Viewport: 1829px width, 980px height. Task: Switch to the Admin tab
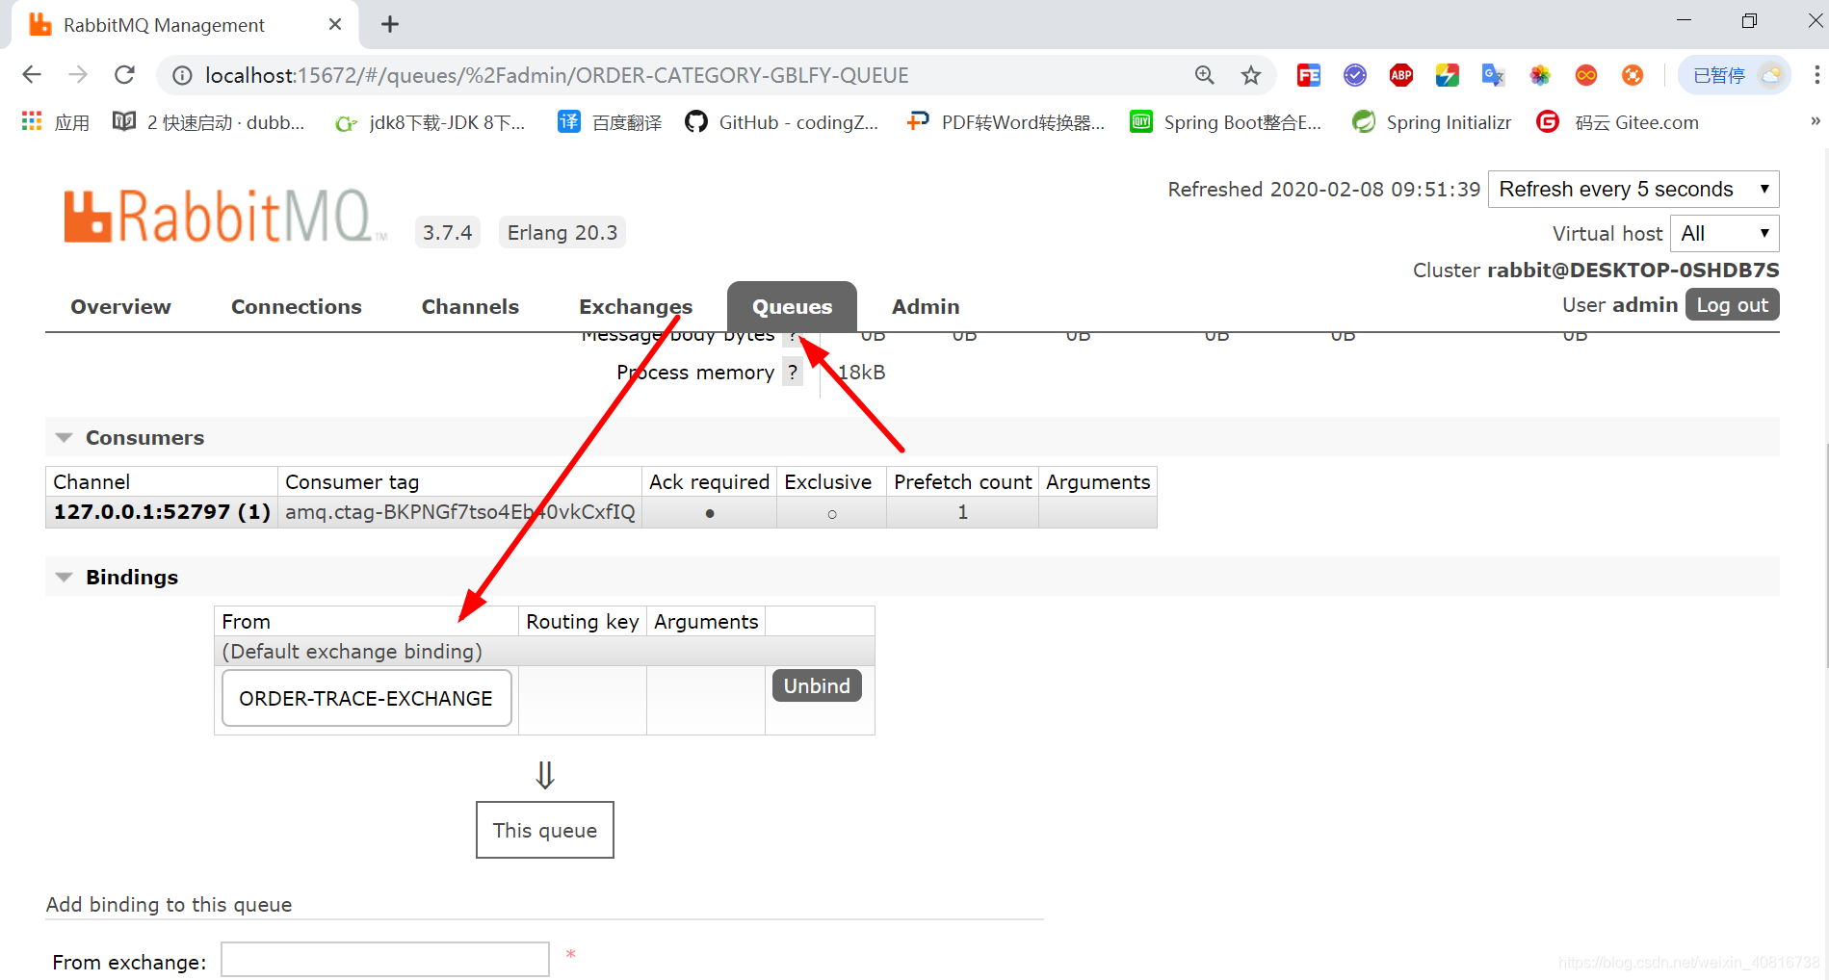[x=926, y=306]
